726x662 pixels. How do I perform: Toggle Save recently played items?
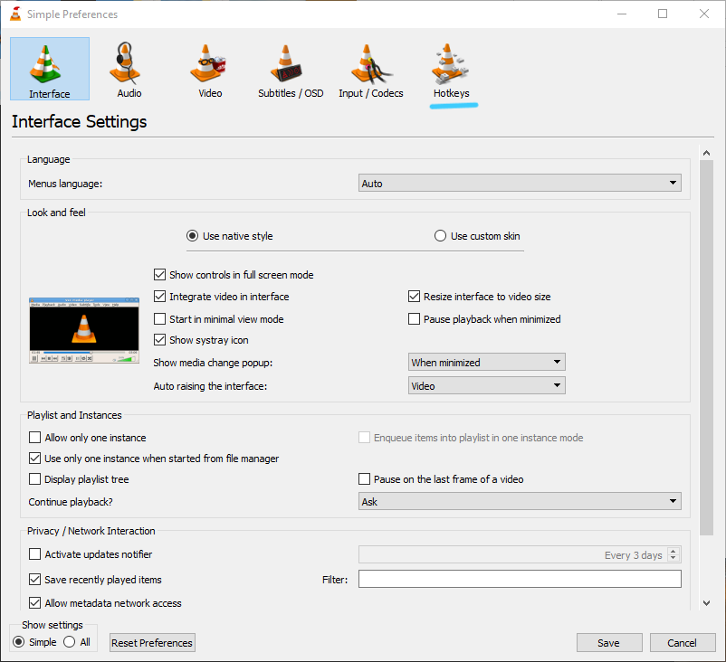[34, 579]
